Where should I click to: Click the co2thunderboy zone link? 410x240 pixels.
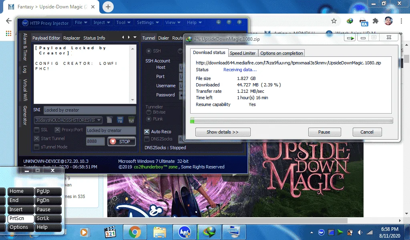click(156, 167)
